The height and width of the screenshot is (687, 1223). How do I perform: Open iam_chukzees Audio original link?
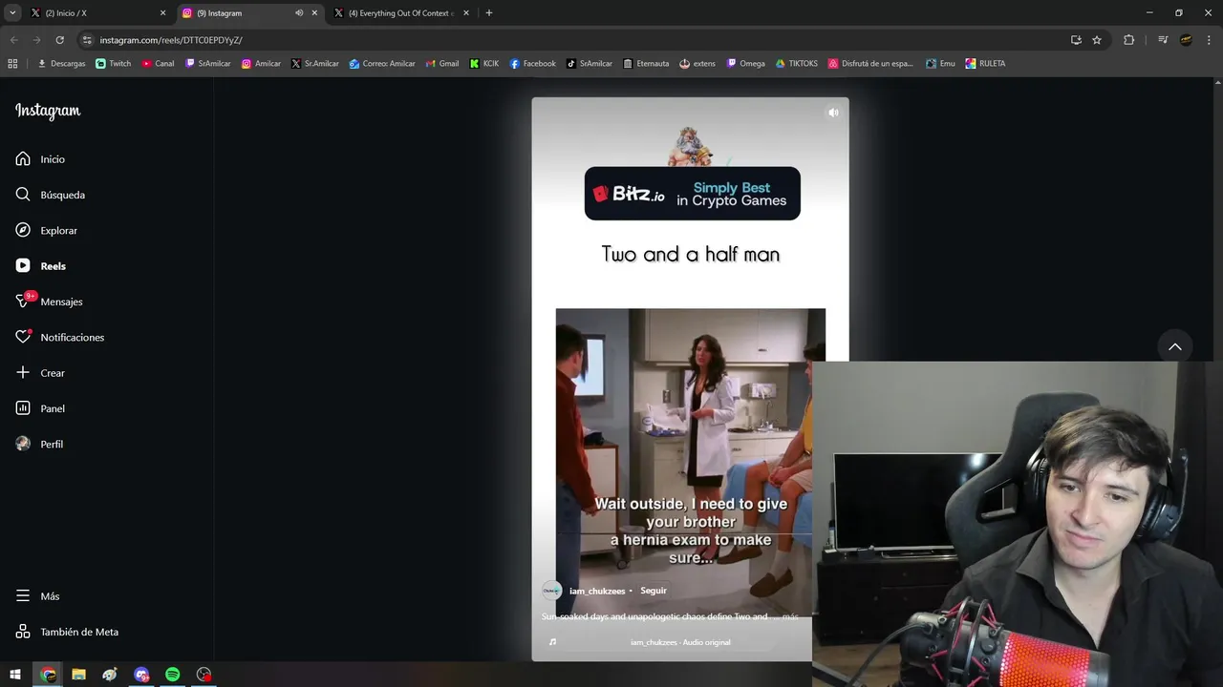coord(680,642)
